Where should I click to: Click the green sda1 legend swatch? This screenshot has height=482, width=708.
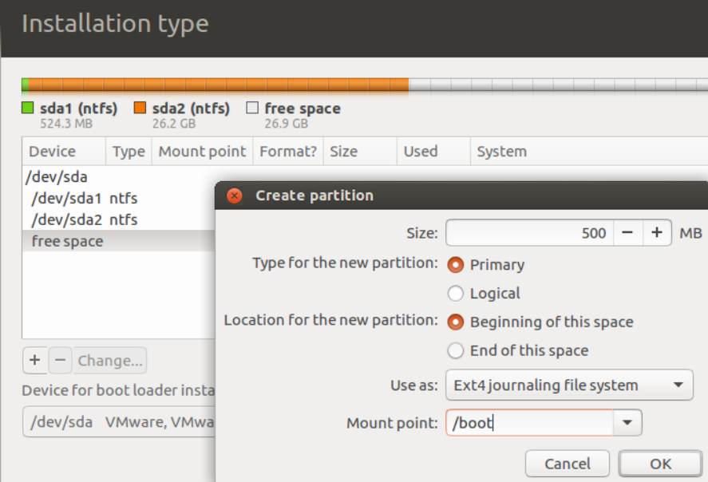click(x=28, y=108)
